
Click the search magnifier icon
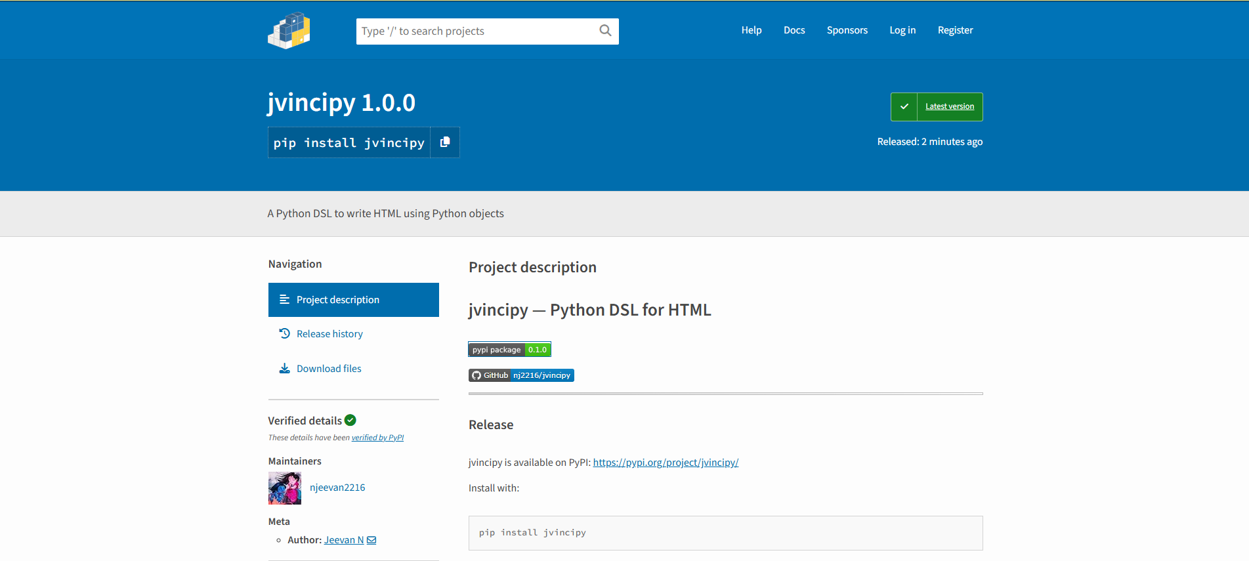coord(605,31)
